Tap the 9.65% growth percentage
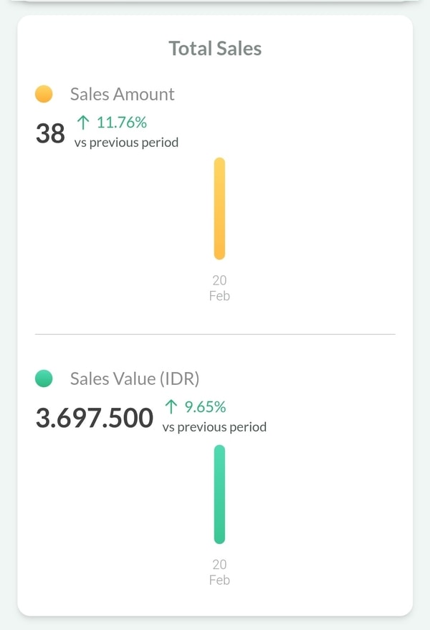This screenshot has height=630, width=430. coord(205,407)
